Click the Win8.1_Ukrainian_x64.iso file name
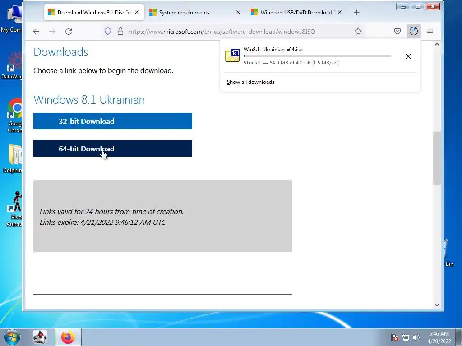The width and height of the screenshot is (462, 346). click(273, 50)
